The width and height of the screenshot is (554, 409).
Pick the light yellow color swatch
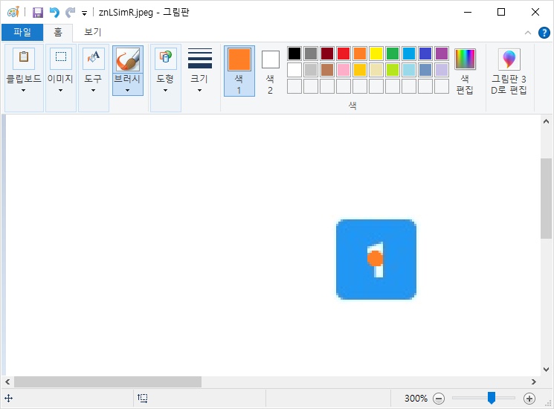[376, 70]
